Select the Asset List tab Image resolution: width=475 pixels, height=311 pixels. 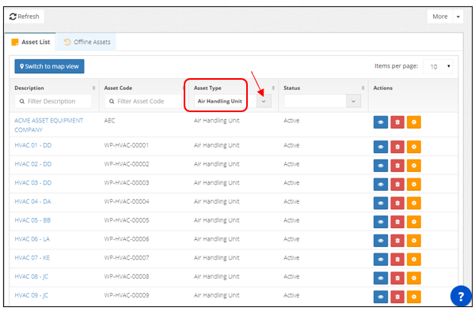click(31, 42)
